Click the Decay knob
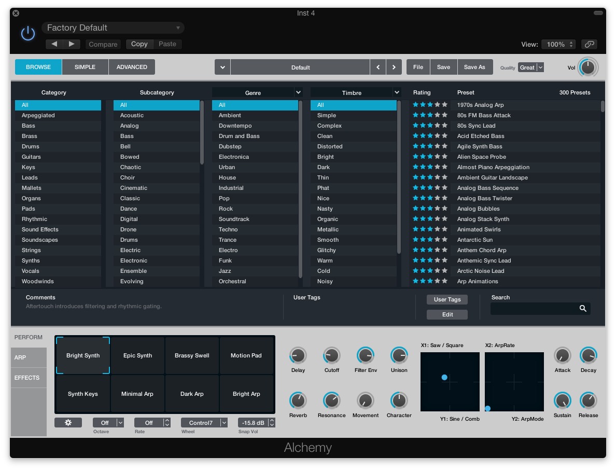616x470 pixels. [x=589, y=356]
